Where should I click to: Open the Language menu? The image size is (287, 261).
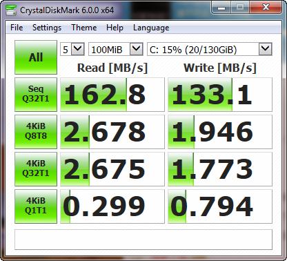(151, 28)
